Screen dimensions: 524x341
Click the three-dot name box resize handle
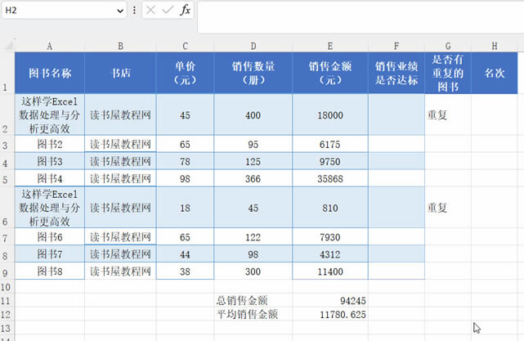pyautogui.click(x=134, y=10)
